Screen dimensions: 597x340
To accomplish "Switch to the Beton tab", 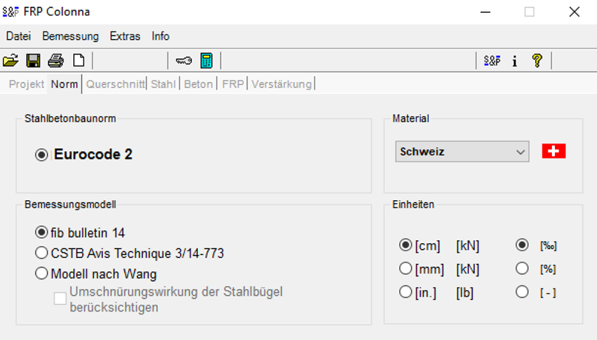I will point(198,84).
